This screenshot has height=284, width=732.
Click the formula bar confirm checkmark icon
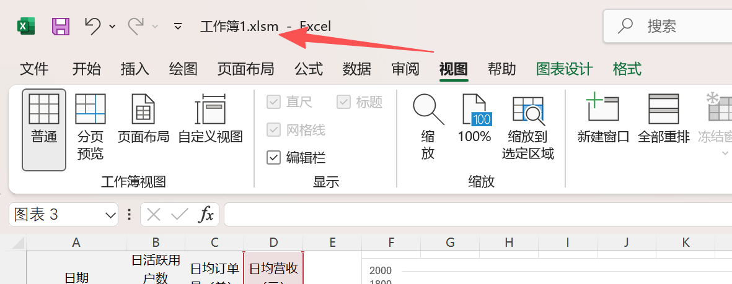pos(180,215)
